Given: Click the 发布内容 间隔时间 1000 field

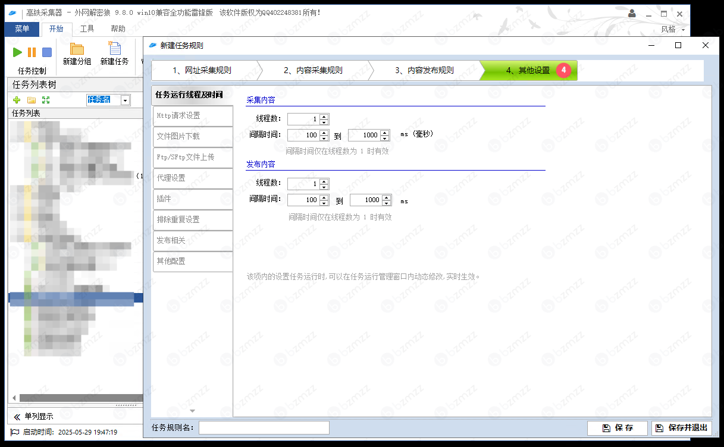Looking at the screenshot, I should pos(366,200).
